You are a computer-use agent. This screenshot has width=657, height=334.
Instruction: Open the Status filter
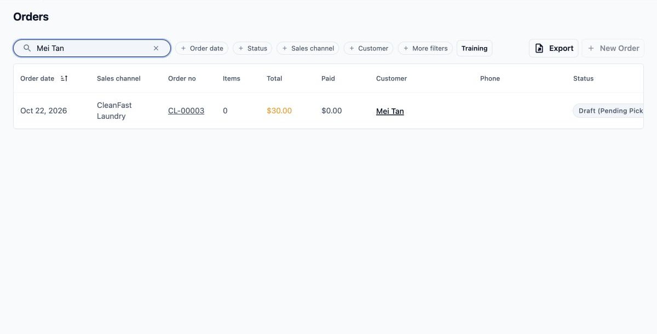click(252, 48)
